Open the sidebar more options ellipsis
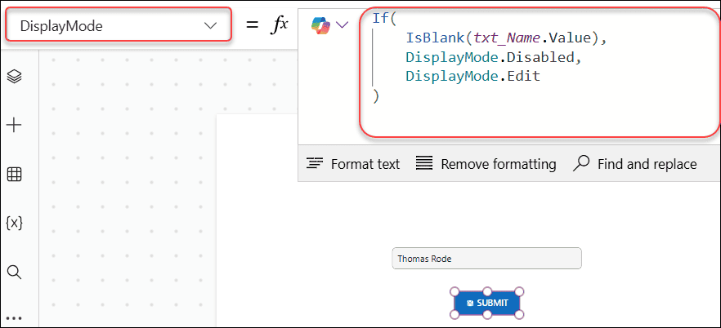Viewport: 721px width, 328px height. click(14, 318)
